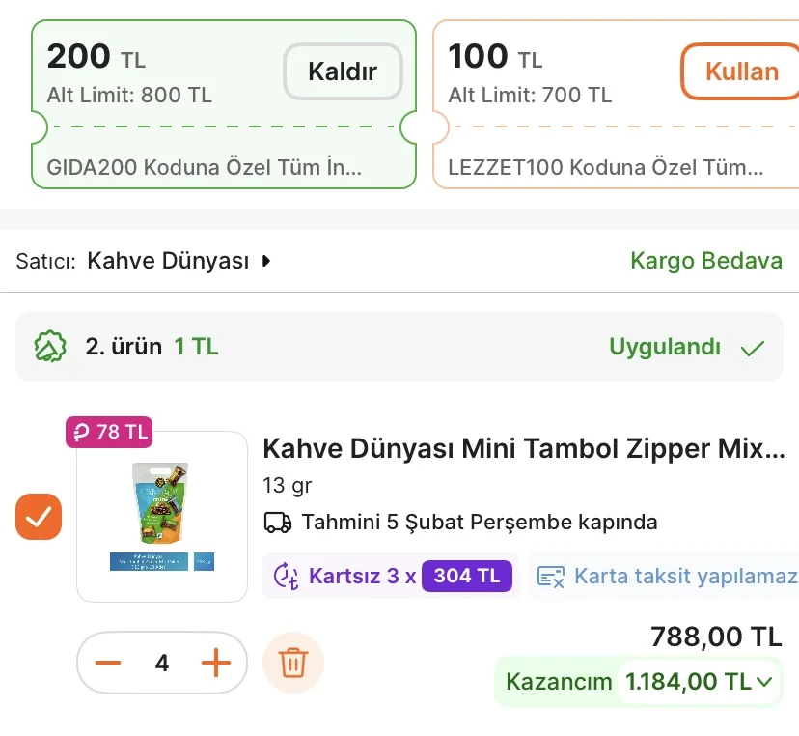The width and height of the screenshot is (799, 736).
Task: Click the pink 78 TL badge
Action: [109, 432]
